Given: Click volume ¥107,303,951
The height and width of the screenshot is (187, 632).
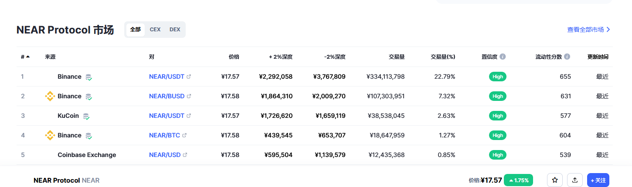Looking at the screenshot, I should 386,96.
